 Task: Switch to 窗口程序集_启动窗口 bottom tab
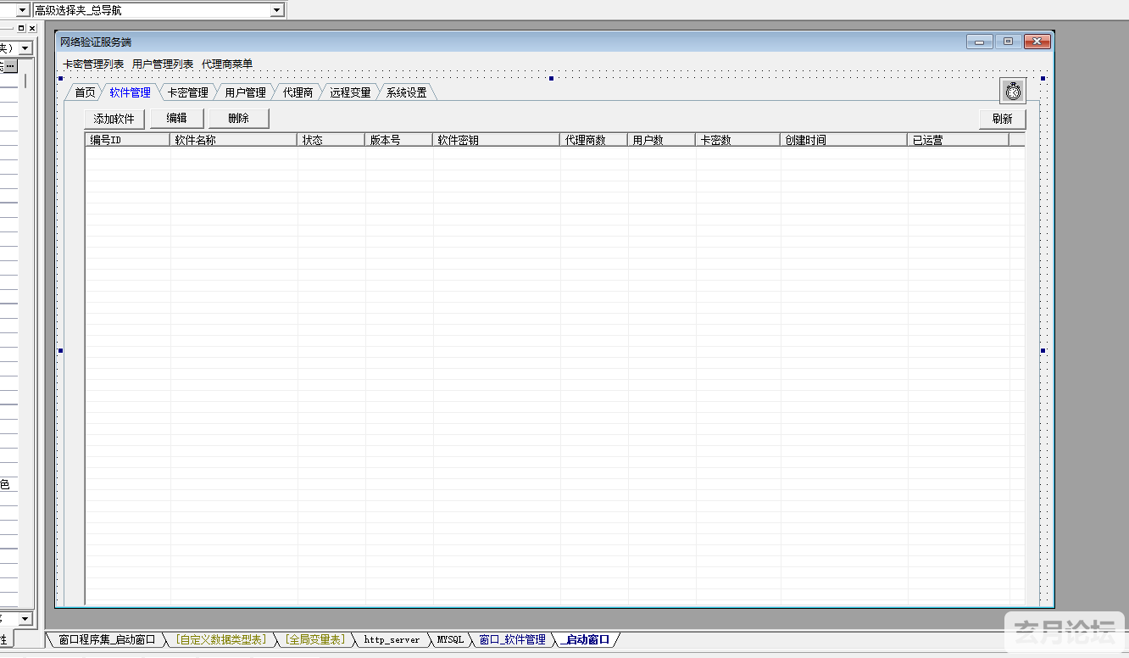107,640
